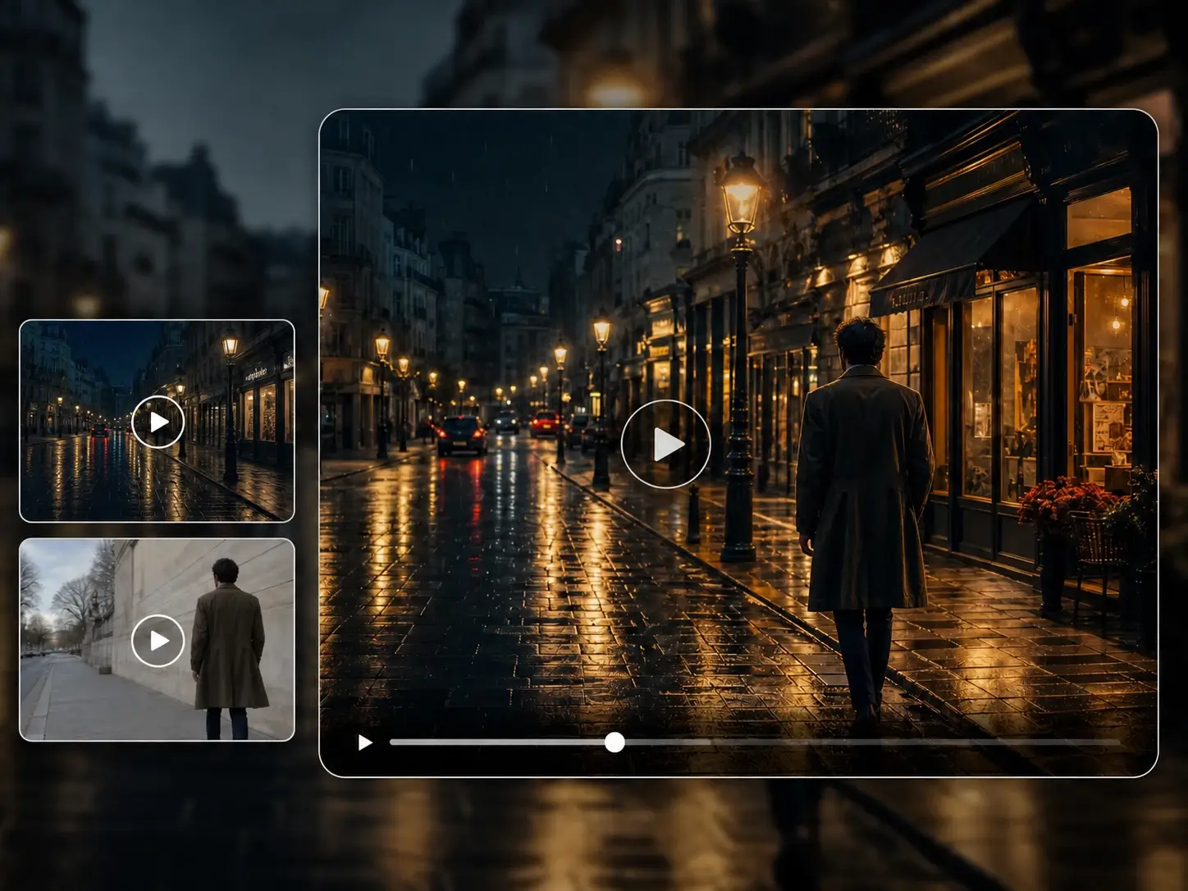Play the daytime man-in-coat thumbnail video
Viewport: 1188px width, 891px height.
click(158, 641)
